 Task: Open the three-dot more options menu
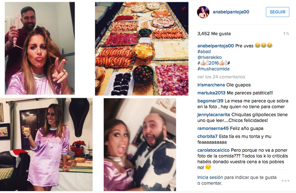[285, 181]
